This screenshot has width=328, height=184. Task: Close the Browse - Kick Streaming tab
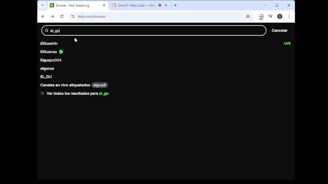104,5
